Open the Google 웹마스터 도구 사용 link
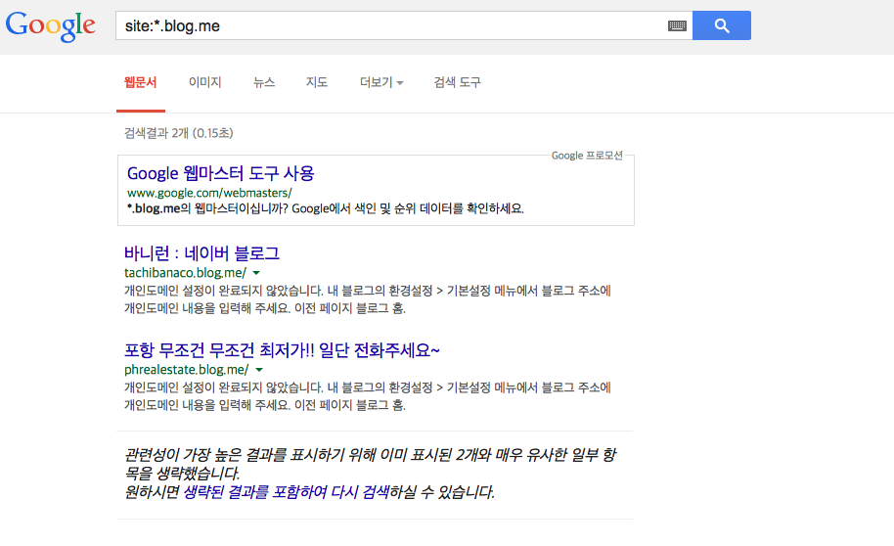 click(x=221, y=173)
